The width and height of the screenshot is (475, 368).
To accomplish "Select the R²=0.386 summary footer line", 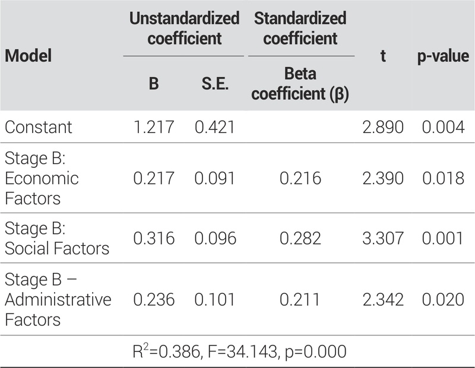I will 239,351.
